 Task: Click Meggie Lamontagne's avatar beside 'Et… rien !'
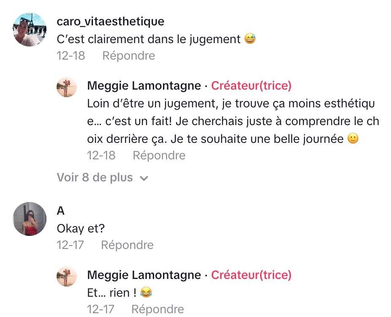[67, 277]
